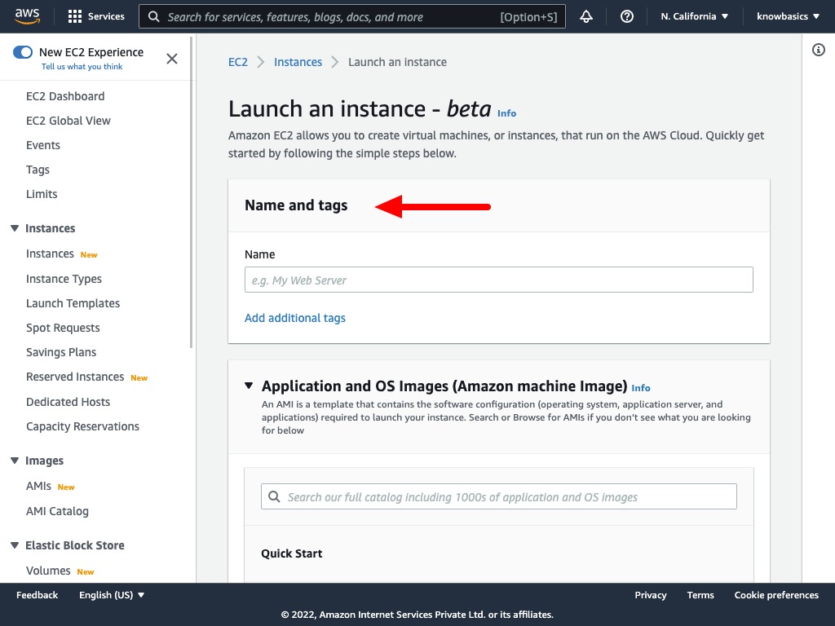Open Volumes page in sidebar
This screenshot has width=835, height=626.
point(48,571)
